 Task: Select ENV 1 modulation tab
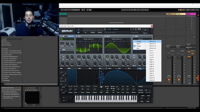point(69,68)
